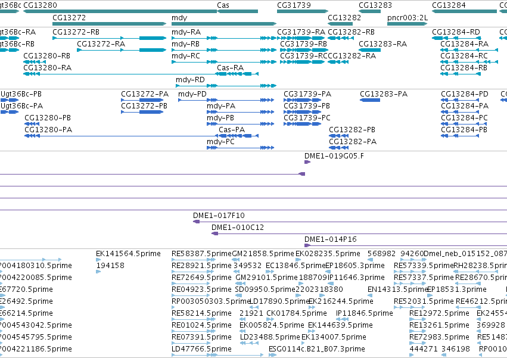Select the mdy-PD protein label
Viewport: 507px width, 358px height.
[192, 94]
